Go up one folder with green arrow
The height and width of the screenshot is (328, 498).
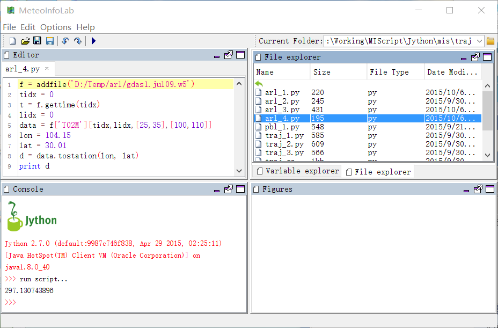tap(259, 84)
